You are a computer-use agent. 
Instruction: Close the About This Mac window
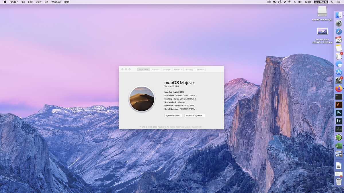click(x=122, y=69)
